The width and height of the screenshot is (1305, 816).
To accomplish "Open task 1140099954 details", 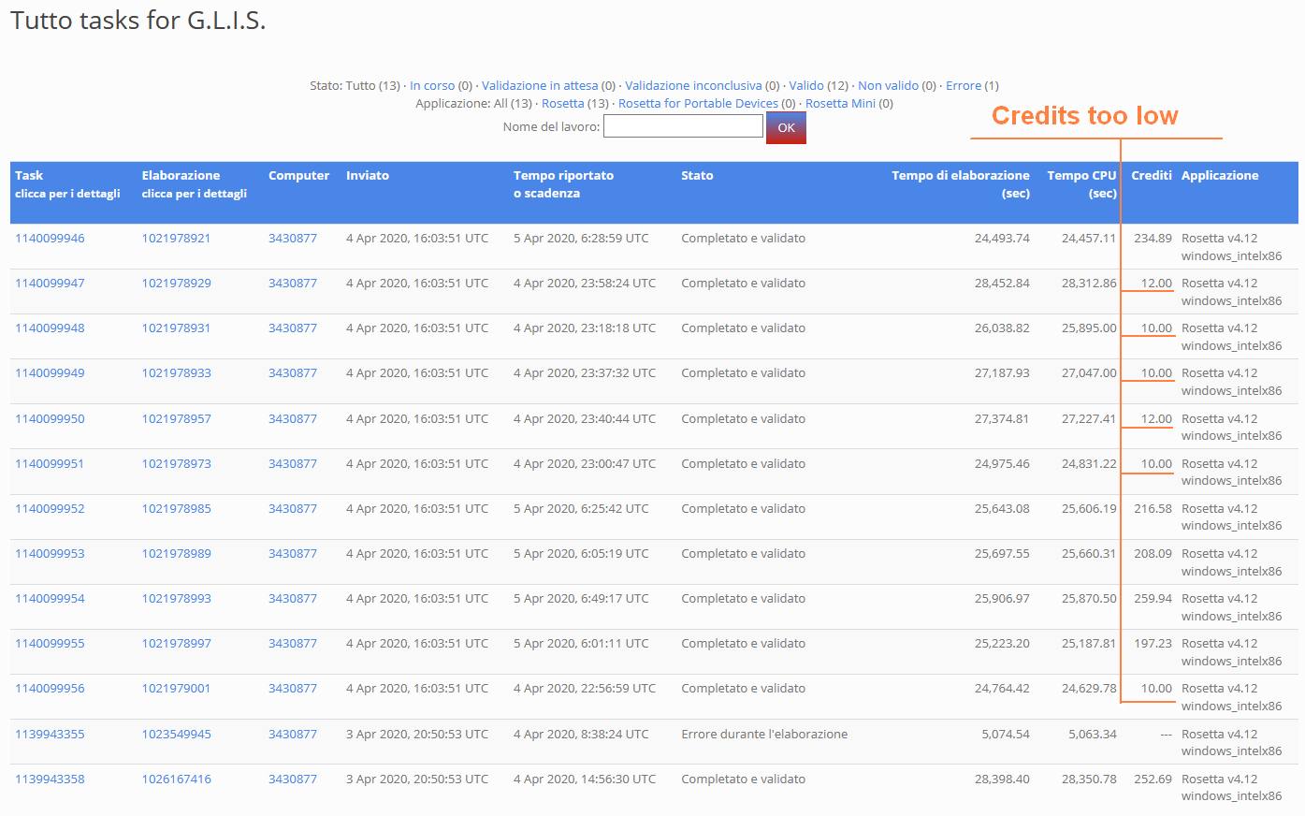I will (50, 598).
